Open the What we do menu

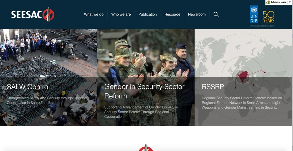pos(94,14)
